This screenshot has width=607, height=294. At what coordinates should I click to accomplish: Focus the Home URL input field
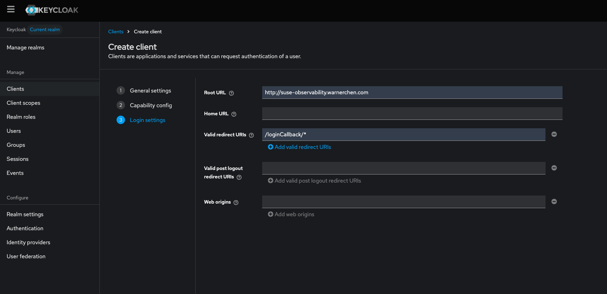point(412,114)
